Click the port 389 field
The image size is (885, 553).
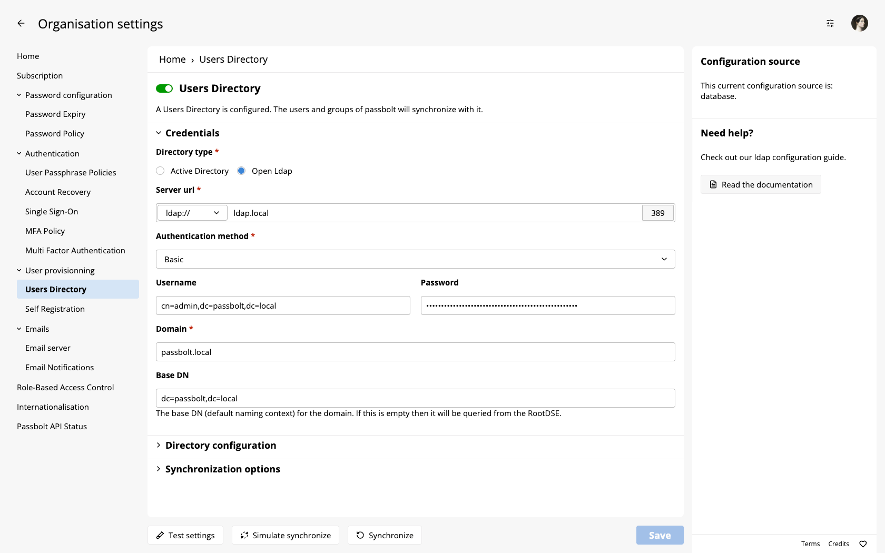658,213
